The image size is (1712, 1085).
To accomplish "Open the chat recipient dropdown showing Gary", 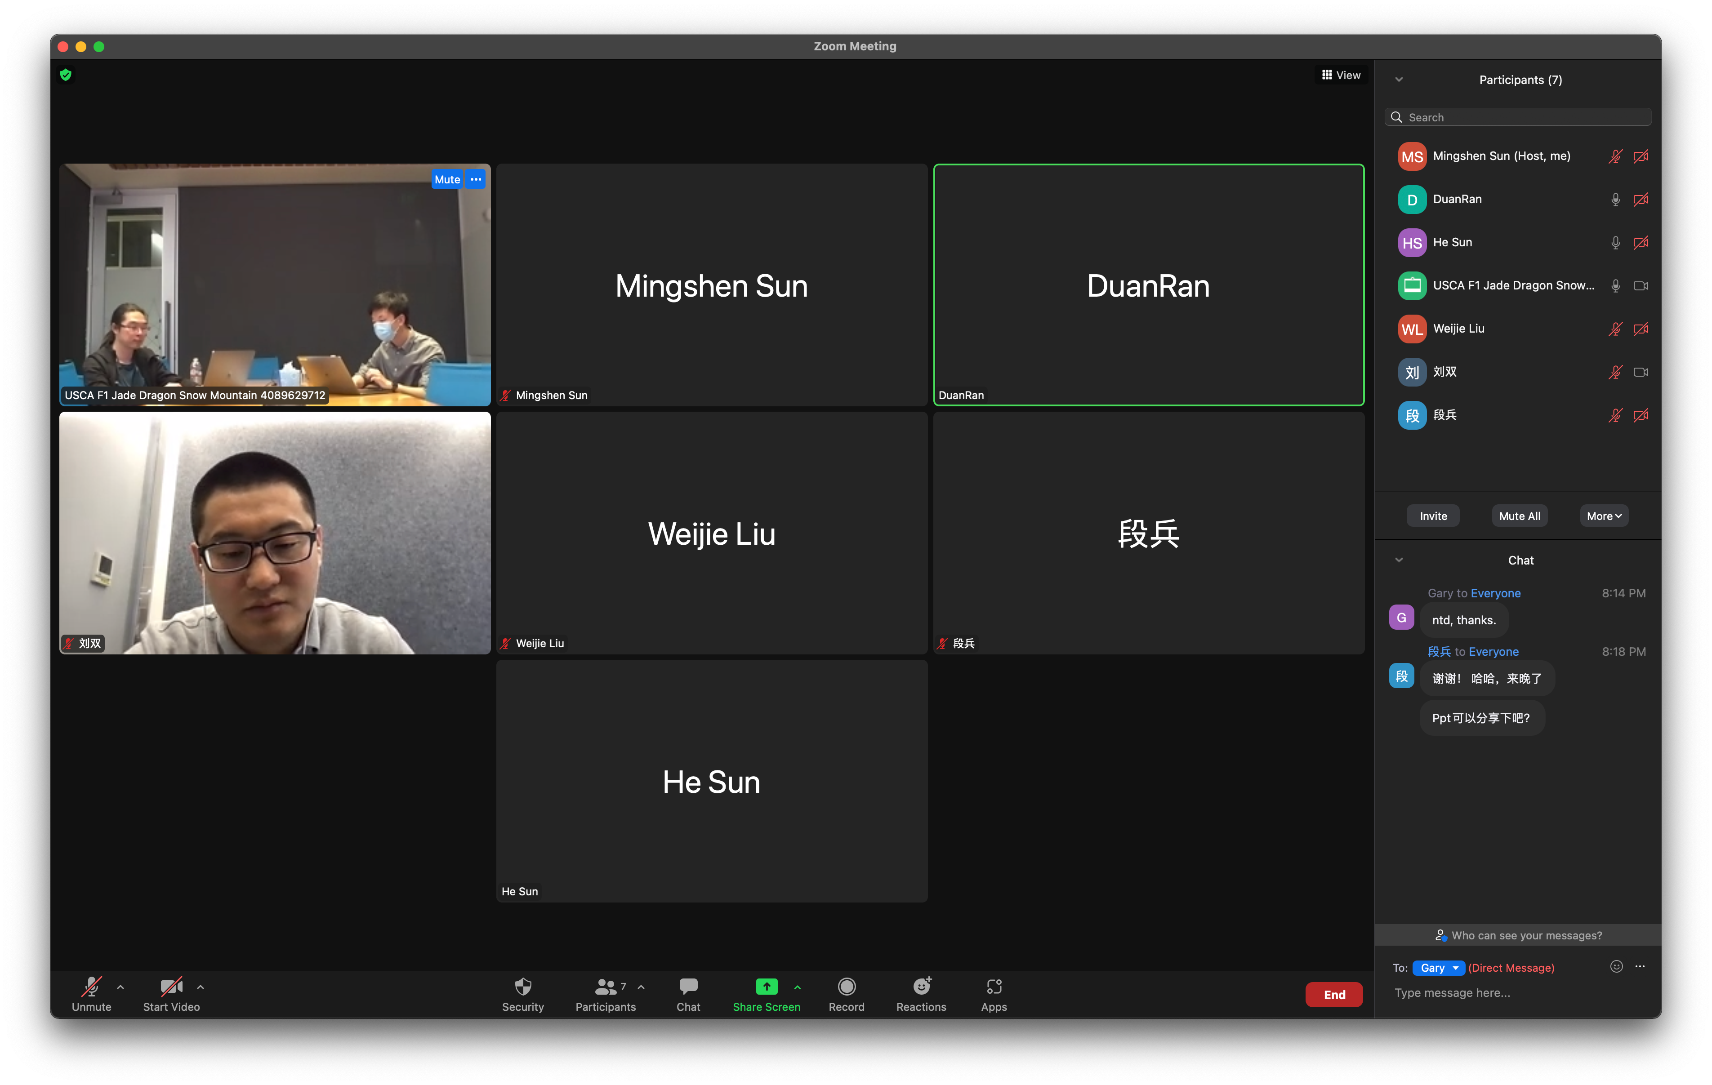I will 1438,968.
